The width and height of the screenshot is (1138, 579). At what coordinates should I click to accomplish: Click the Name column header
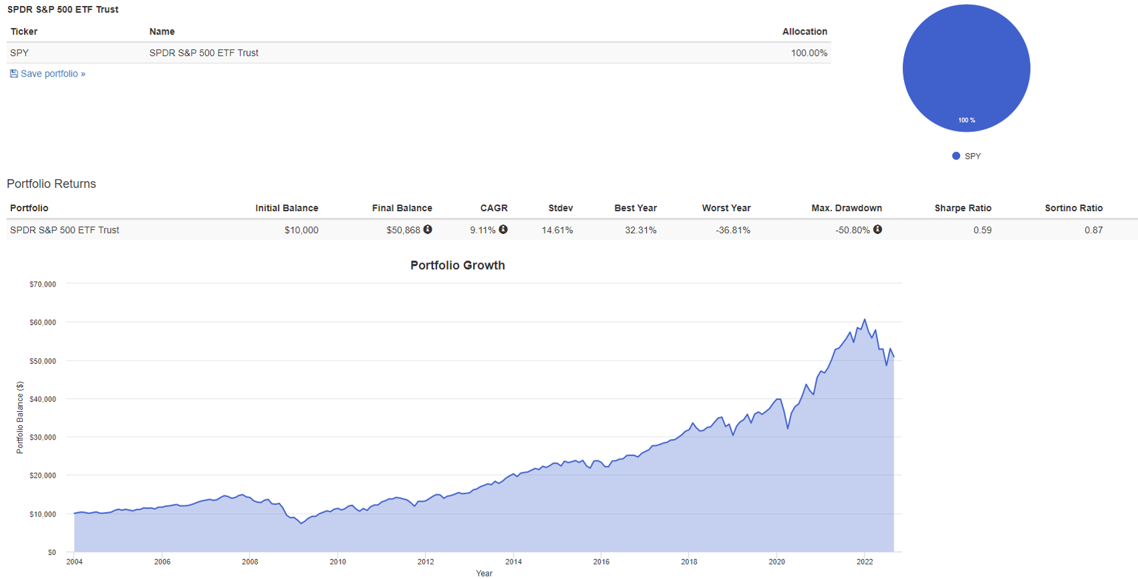coord(162,31)
